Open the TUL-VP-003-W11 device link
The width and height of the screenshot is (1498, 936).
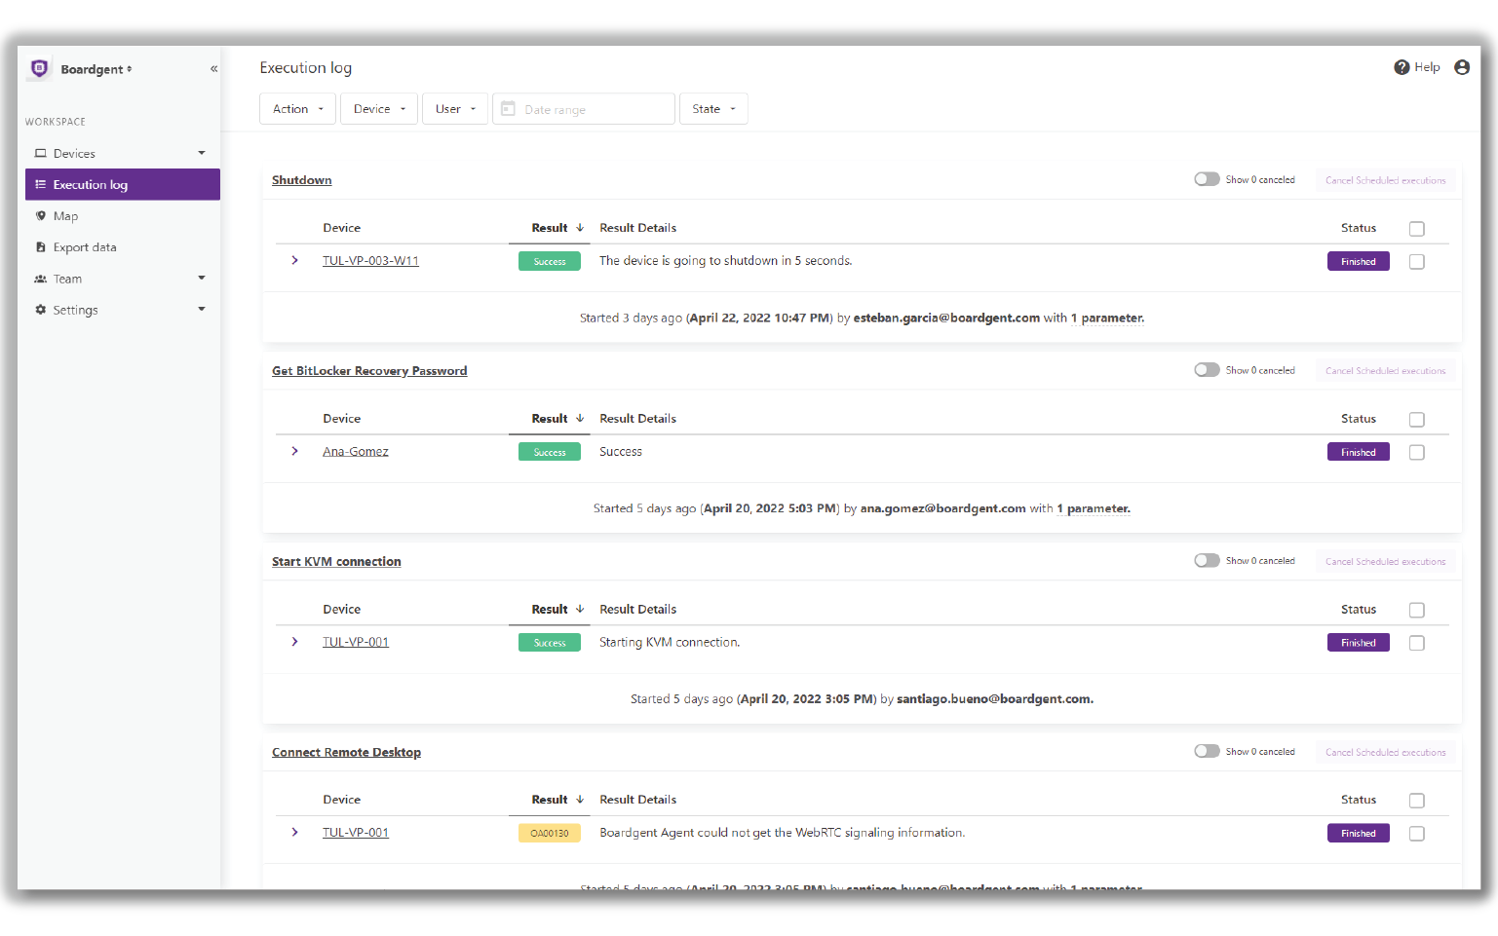370,261
